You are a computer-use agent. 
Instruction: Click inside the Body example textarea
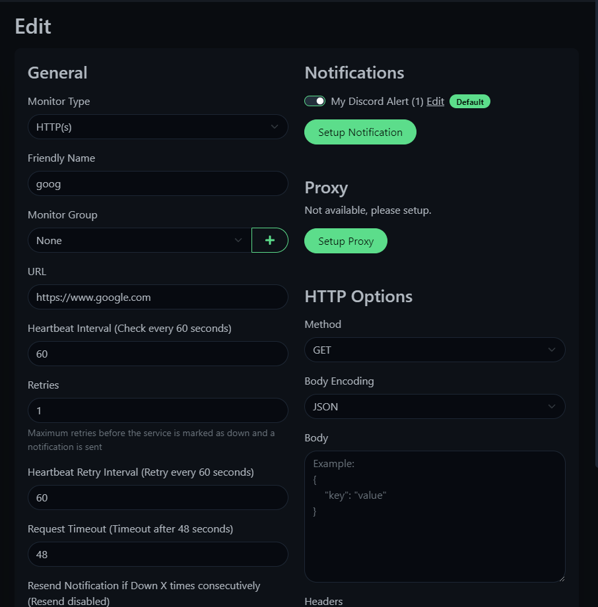[434, 517]
